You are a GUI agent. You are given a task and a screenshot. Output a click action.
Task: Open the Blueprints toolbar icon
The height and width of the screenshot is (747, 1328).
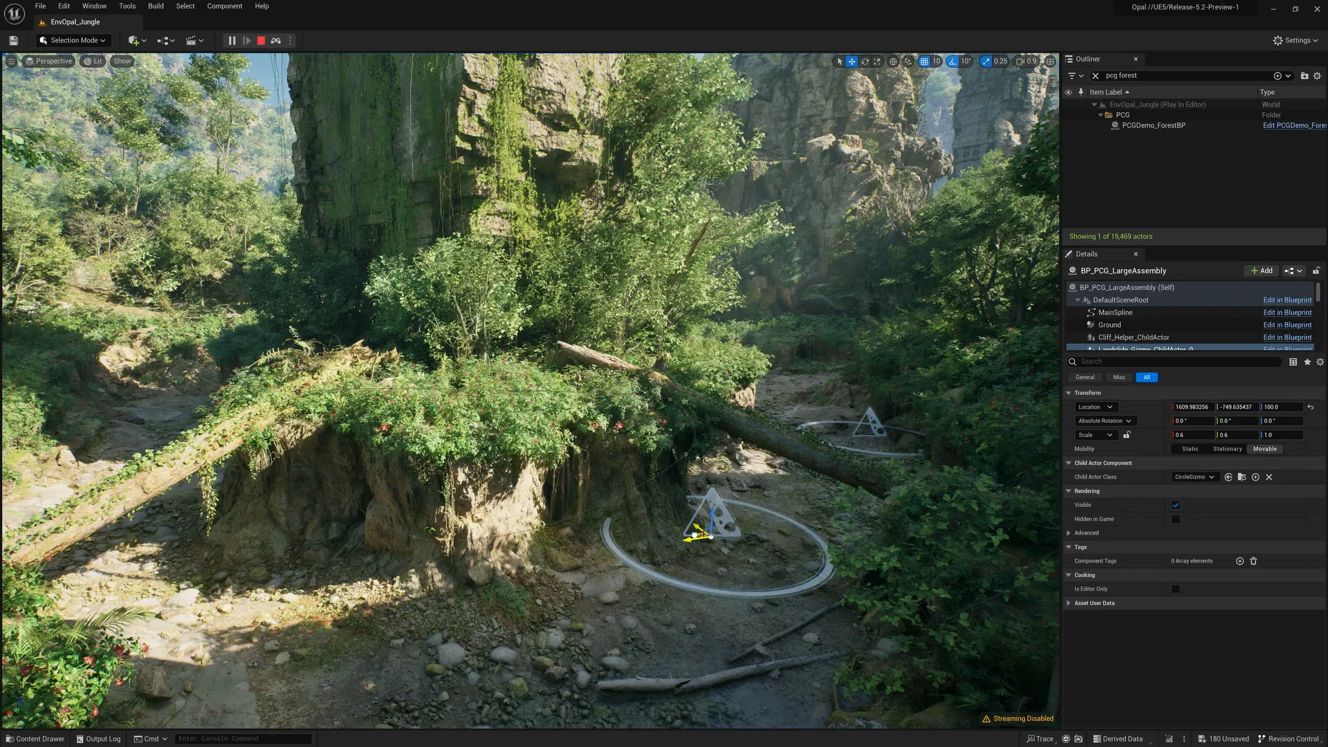(162, 40)
